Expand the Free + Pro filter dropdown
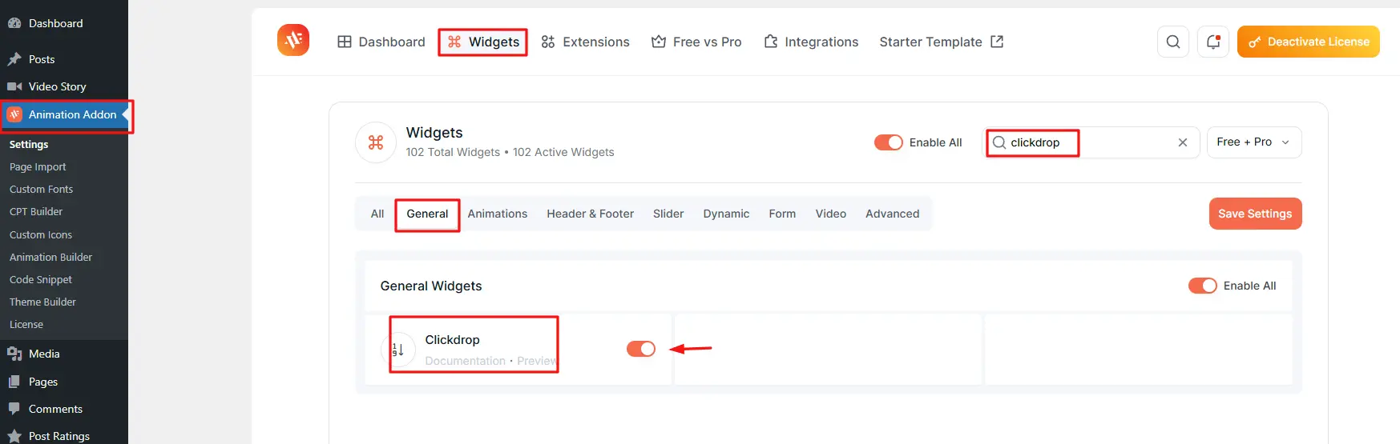This screenshot has height=444, width=1400. click(1253, 142)
